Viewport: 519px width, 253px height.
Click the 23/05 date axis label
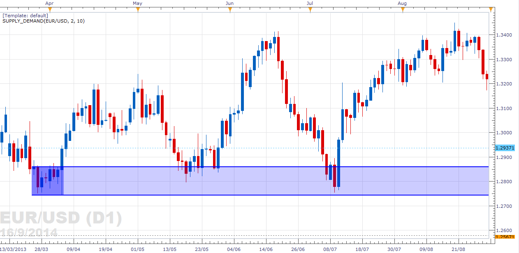coord(202,249)
